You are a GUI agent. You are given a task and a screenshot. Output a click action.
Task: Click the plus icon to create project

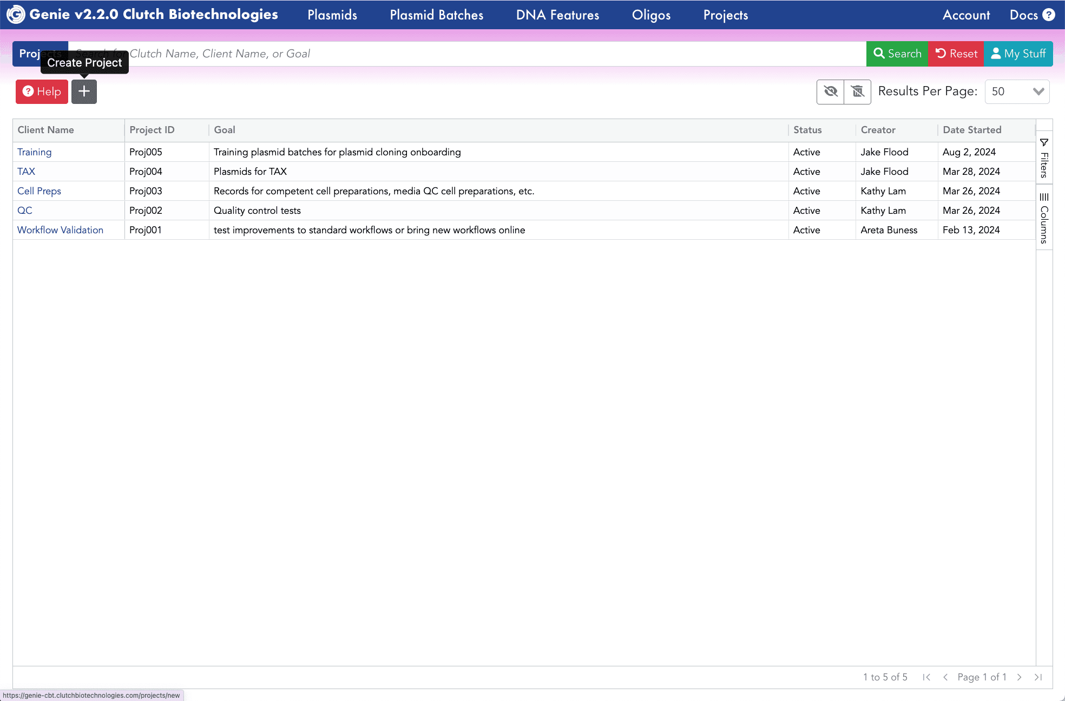[84, 91]
